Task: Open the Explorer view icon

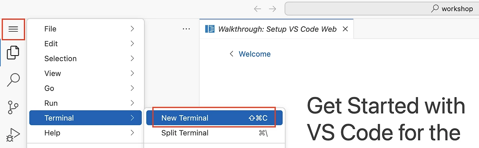Action: coord(13,53)
